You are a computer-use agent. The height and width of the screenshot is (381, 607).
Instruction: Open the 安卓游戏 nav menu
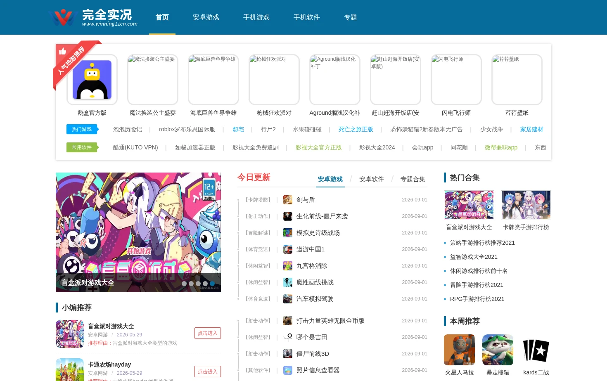pyautogui.click(x=206, y=17)
